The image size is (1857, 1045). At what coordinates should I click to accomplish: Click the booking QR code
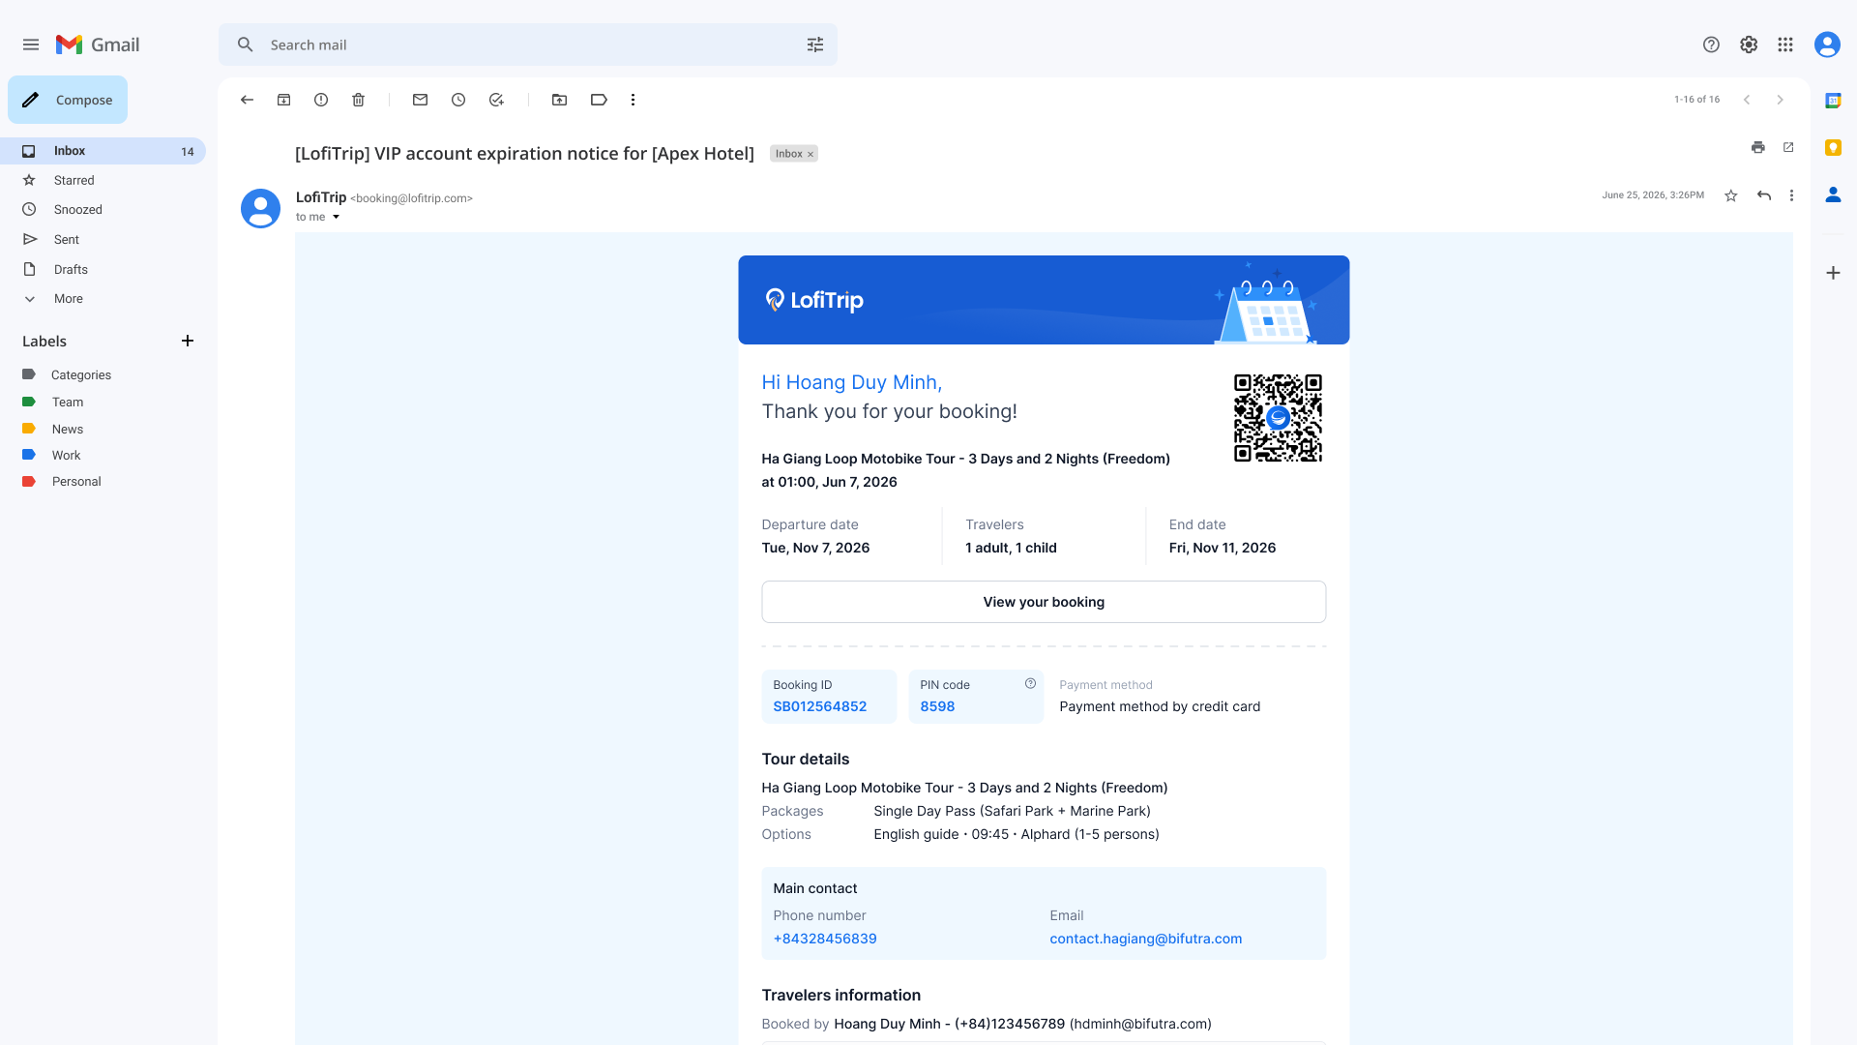tap(1278, 418)
